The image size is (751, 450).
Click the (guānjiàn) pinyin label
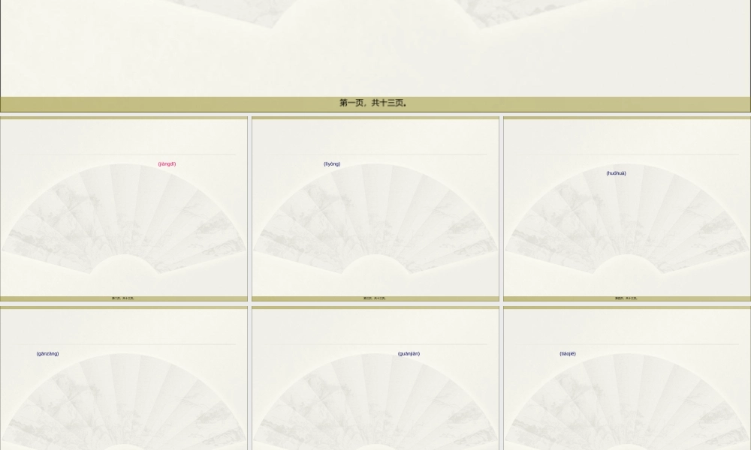coord(409,354)
